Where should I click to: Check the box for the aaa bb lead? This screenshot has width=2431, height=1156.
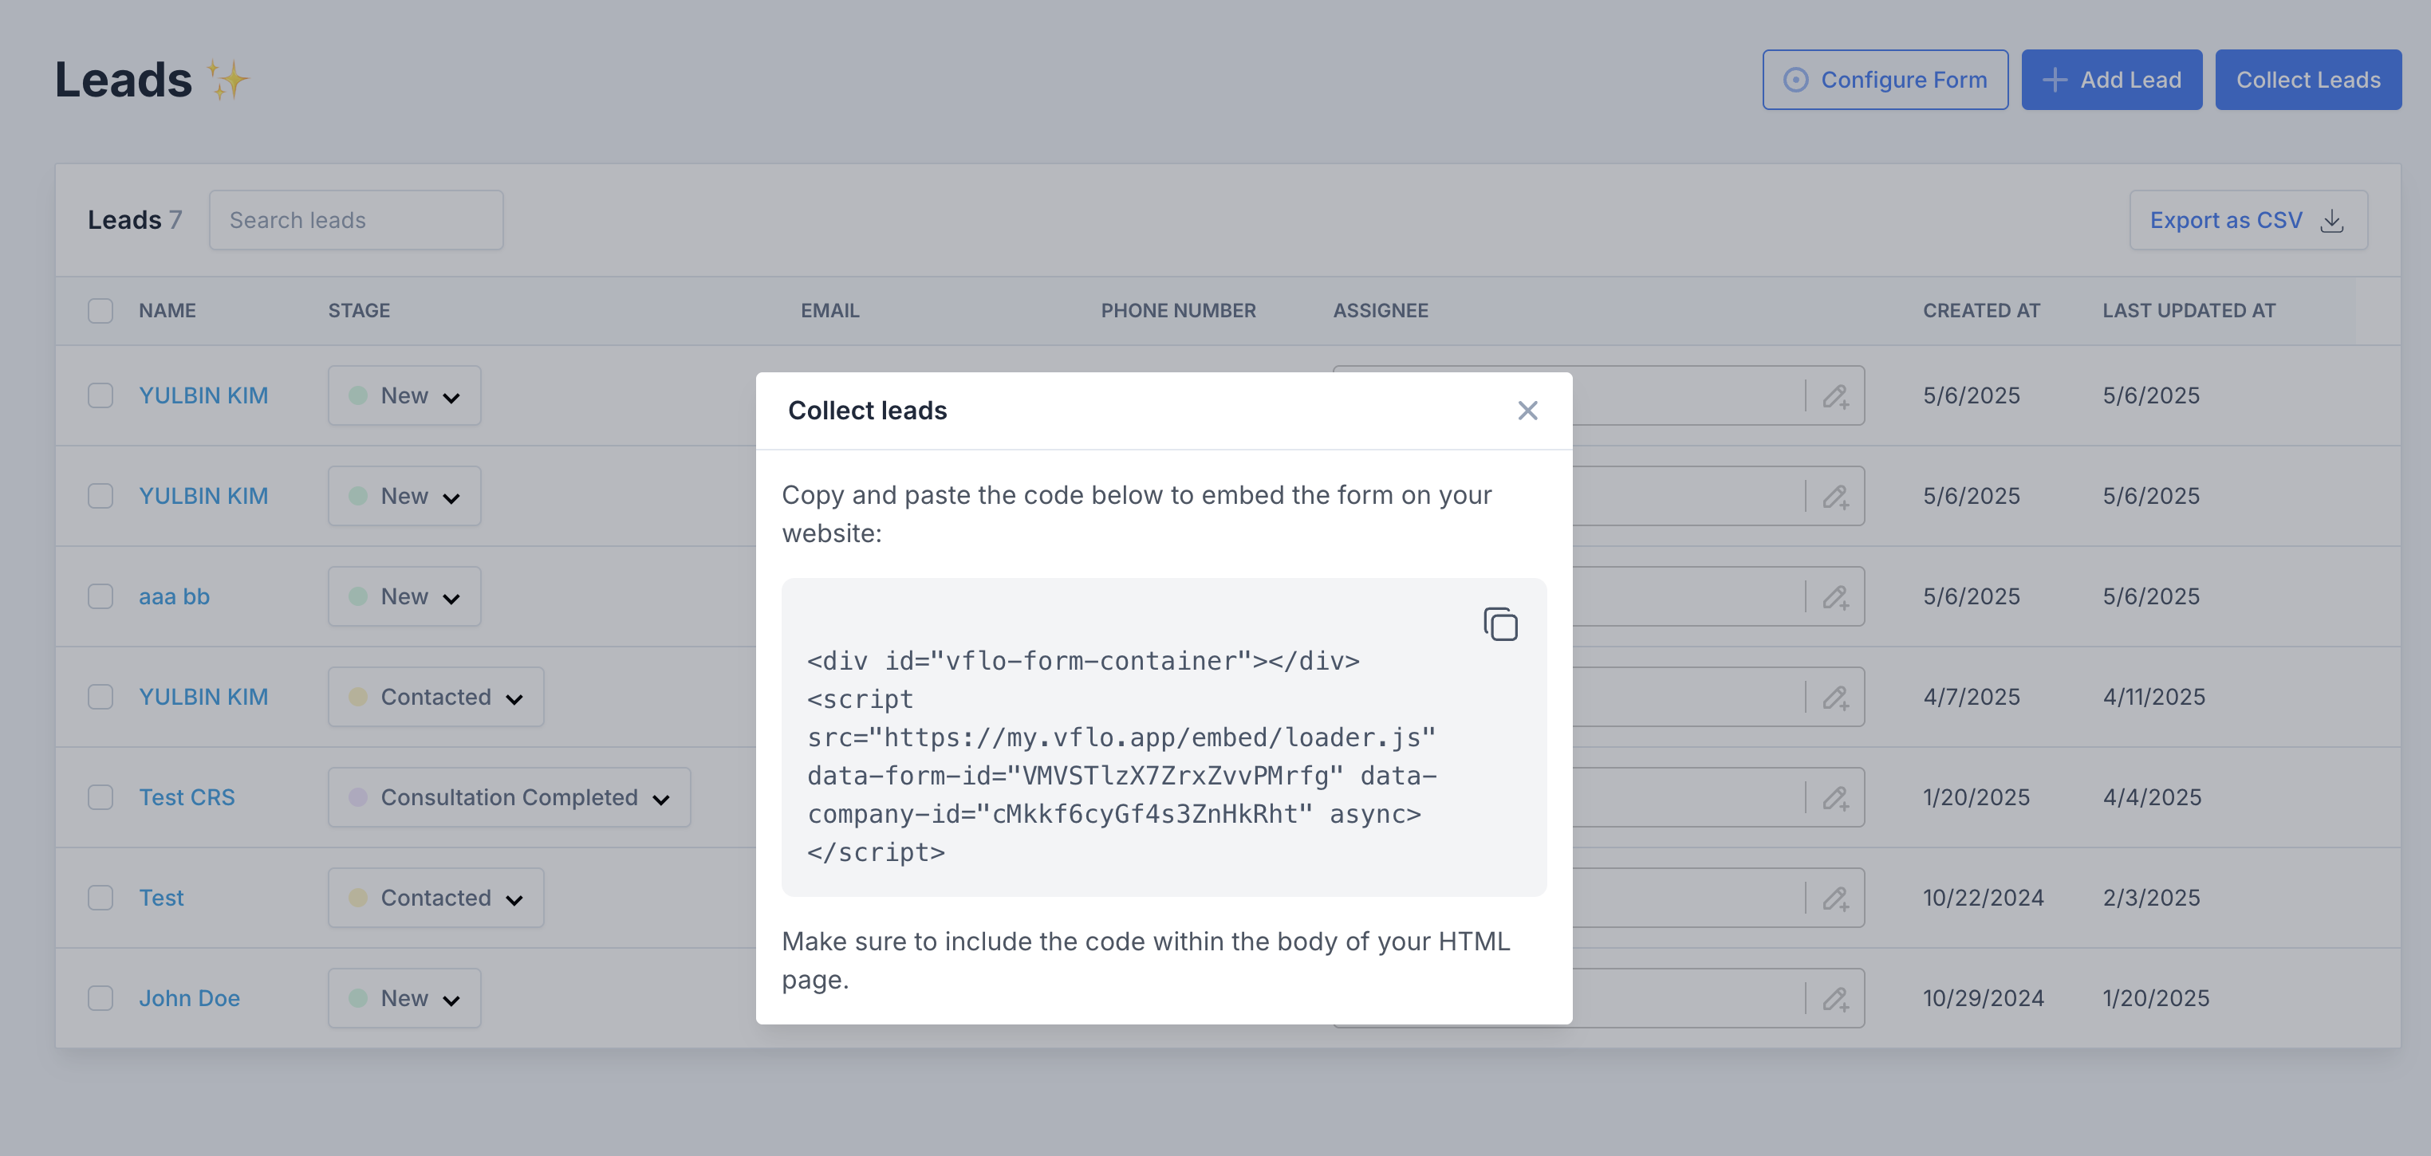(100, 596)
